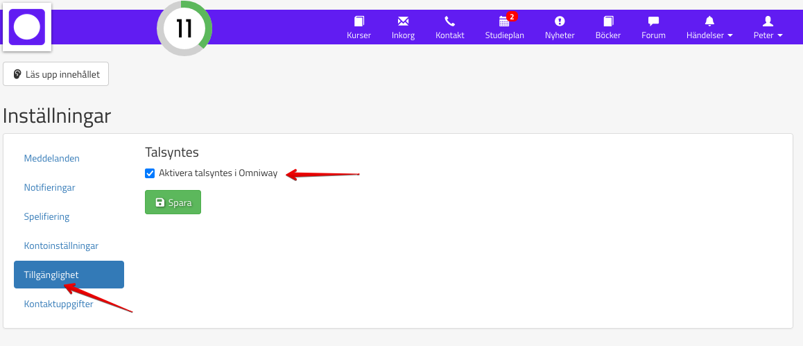The image size is (803, 346).
Task: Click the circular progress indicator showing 11
Action: tap(184, 28)
